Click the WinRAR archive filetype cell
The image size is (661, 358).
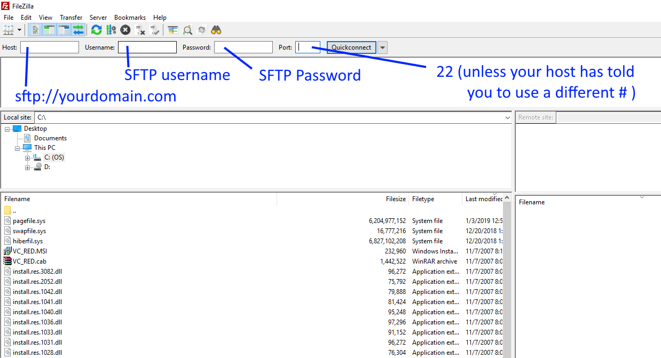(435, 261)
